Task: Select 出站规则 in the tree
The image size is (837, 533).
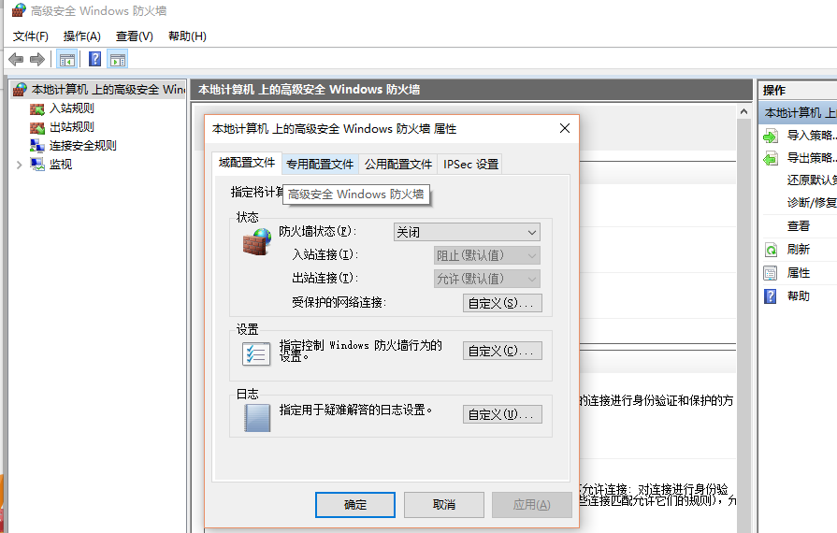Action: point(71,127)
